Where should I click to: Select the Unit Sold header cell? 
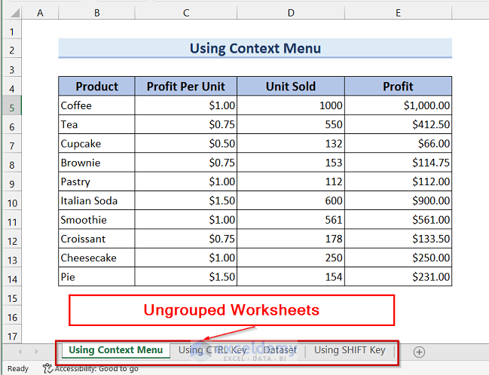(x=290, y=86)
